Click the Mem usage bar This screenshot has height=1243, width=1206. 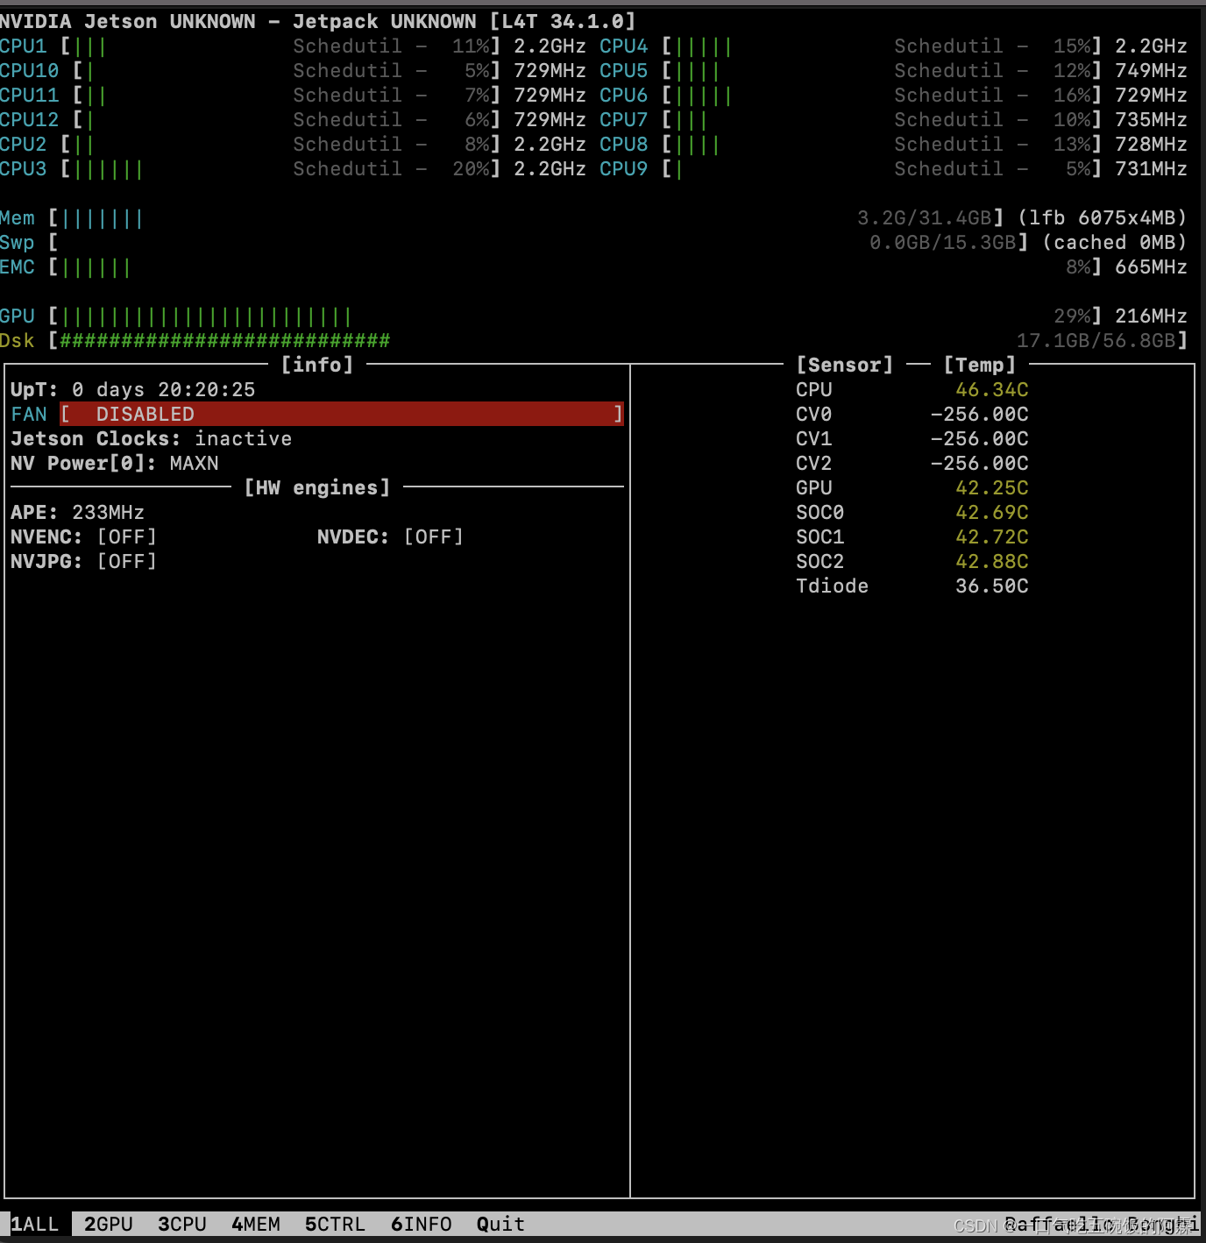point(102,218)
